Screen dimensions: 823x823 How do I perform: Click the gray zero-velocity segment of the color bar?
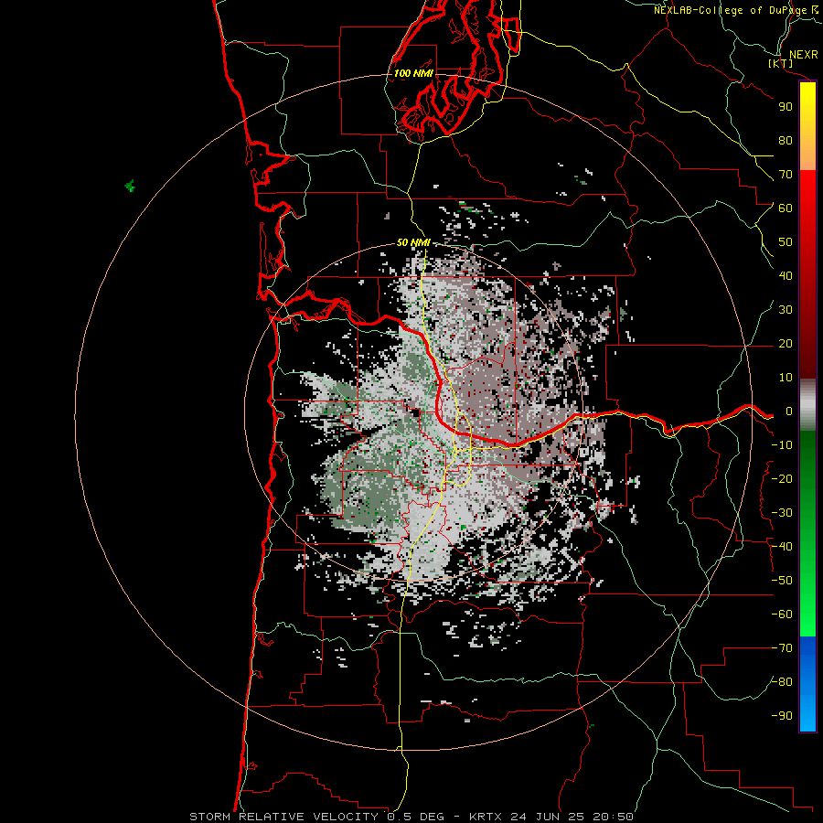pos(807,404)
